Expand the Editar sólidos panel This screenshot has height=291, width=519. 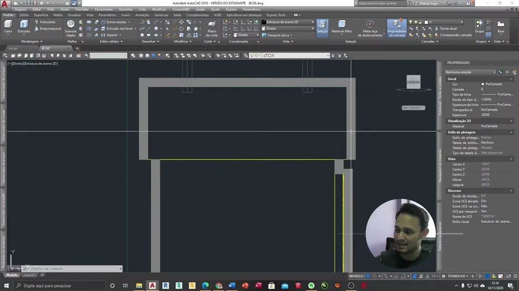(x=112, y=41)
